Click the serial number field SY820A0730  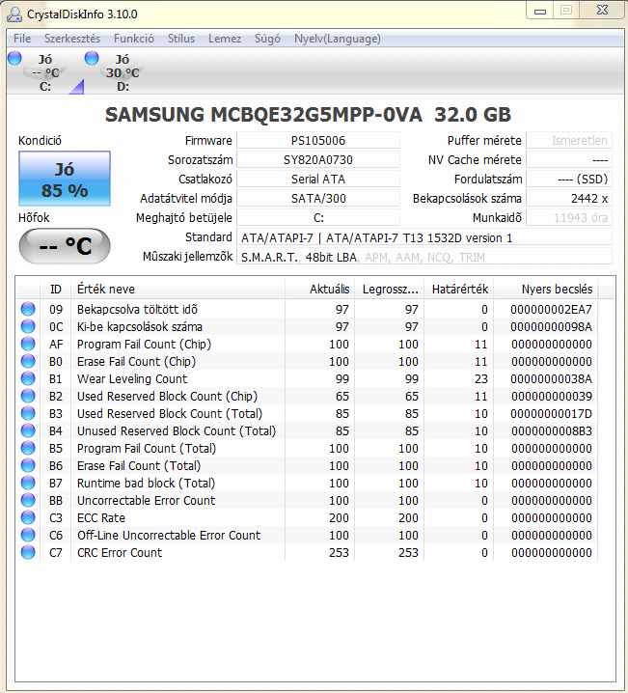(318, 160)
